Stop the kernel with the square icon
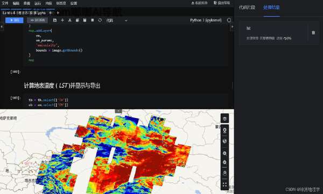323x194 pixels. point(92,20)
